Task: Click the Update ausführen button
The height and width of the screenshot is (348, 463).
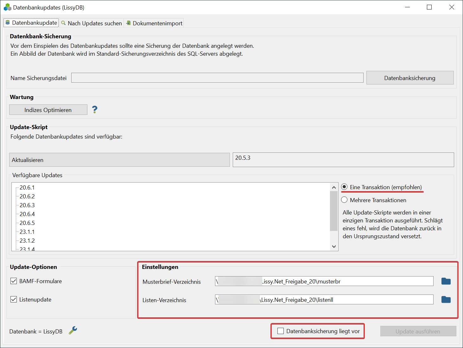Action: coord(418,331)
